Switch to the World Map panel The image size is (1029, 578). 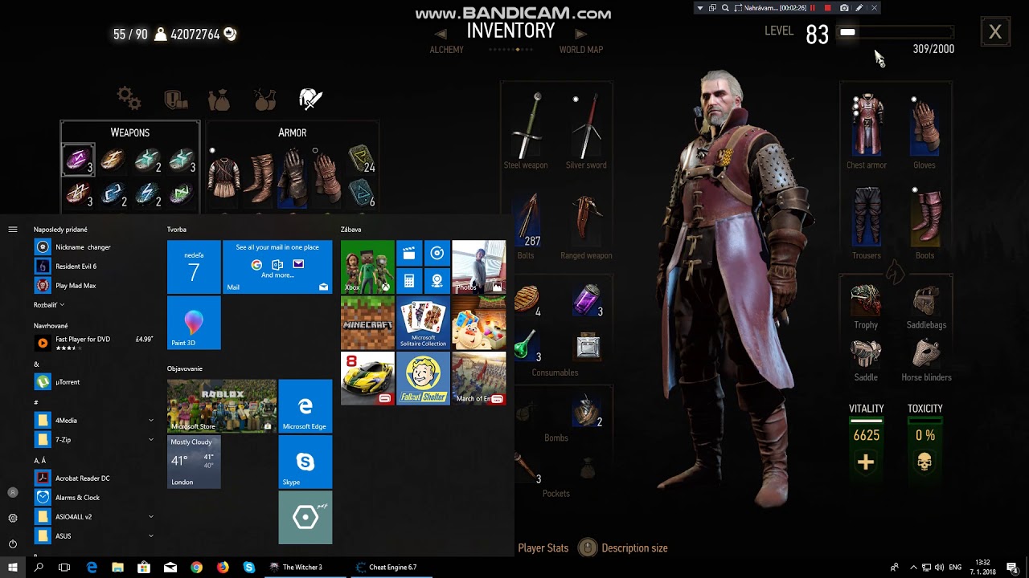(x=581, y=50)
